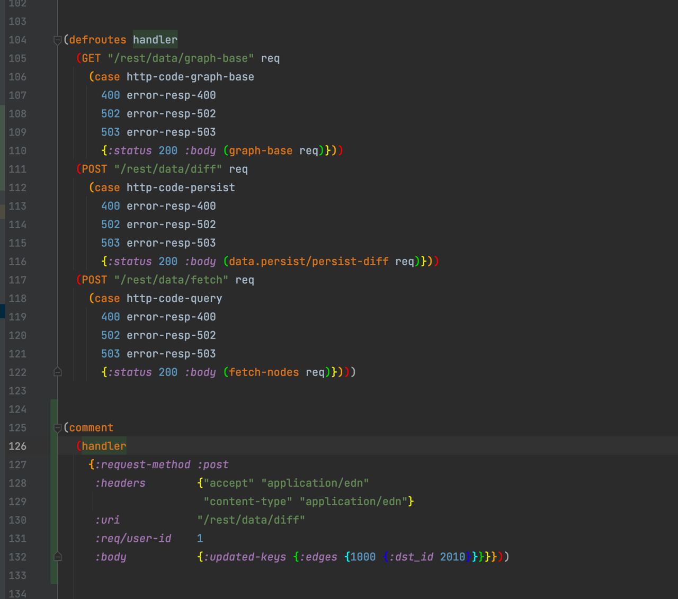678x599 pixels.
Task: Click the "content-type" string on line 129
Action: point(248,502)
